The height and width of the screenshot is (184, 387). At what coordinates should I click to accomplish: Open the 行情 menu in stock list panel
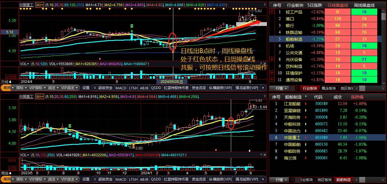(x=281, y=180)
